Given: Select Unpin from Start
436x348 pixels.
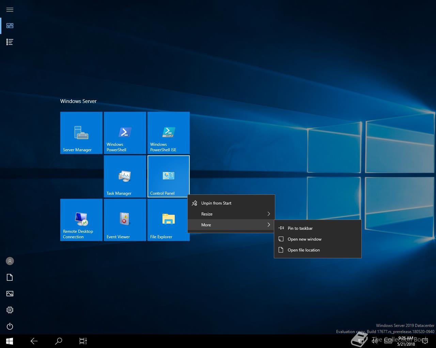Looking at the screenshot, I should point(231,203).
